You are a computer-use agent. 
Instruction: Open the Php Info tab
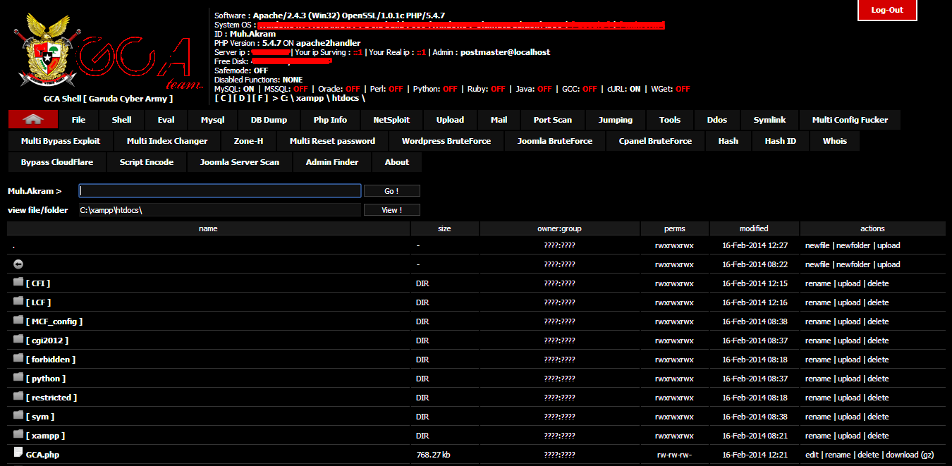[329, 119]
